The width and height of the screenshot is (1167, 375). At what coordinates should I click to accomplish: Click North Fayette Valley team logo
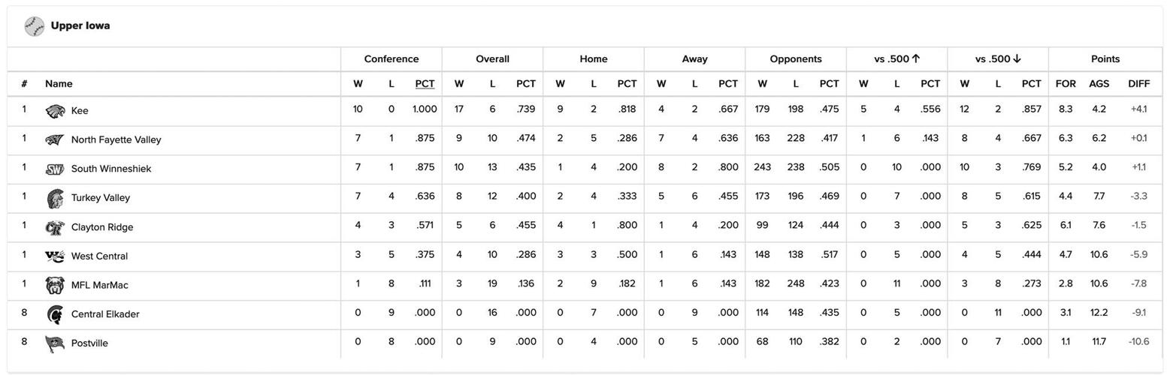click(x=55, y=140)
